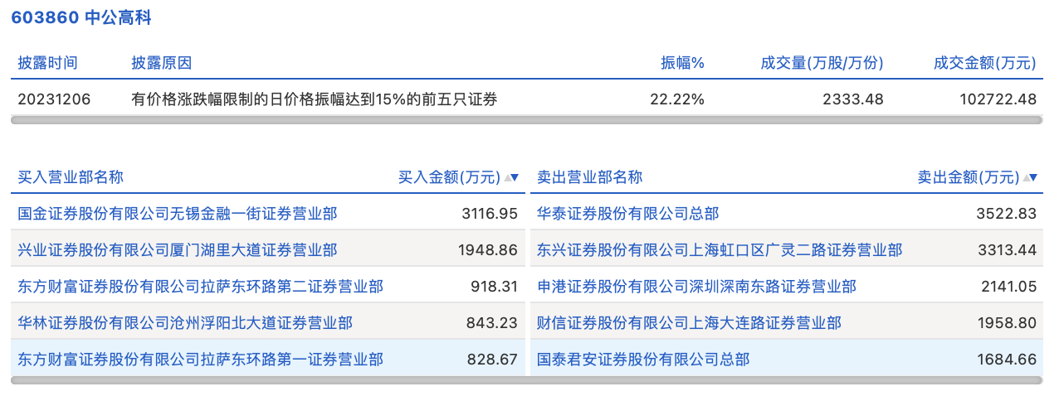Open 国泰君安证券股份有限公司总部 link
Image resolution: width=1059 pixels, height=401 pixels.
(642, 360)
